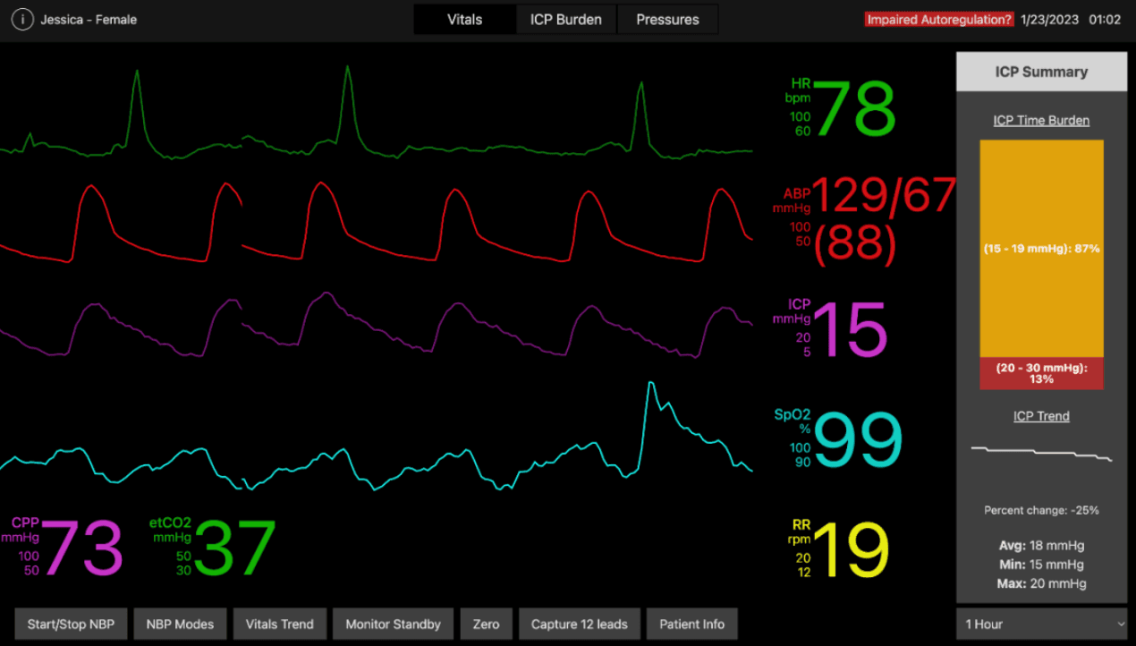Select the Pressures tab

pyautogui.click(x=667, y=18)
